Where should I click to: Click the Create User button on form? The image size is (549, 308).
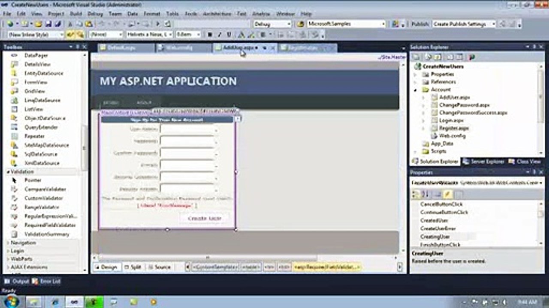(x=204, y=218)
